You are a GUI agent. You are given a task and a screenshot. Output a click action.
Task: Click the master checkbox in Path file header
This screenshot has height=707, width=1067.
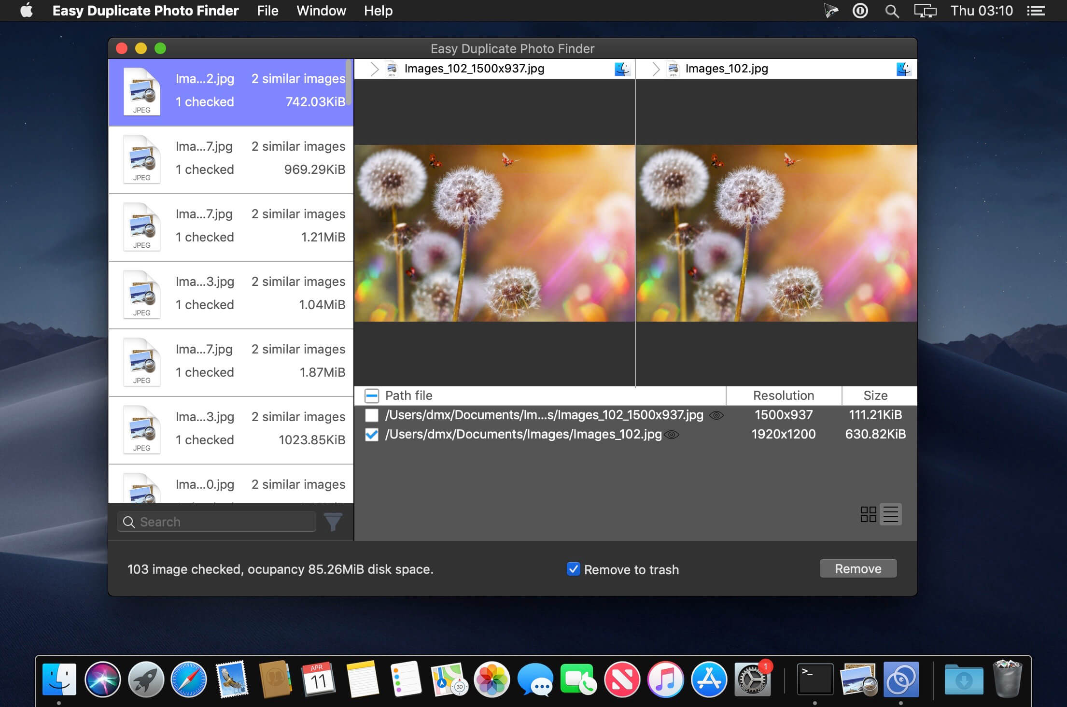coord(372,395)
